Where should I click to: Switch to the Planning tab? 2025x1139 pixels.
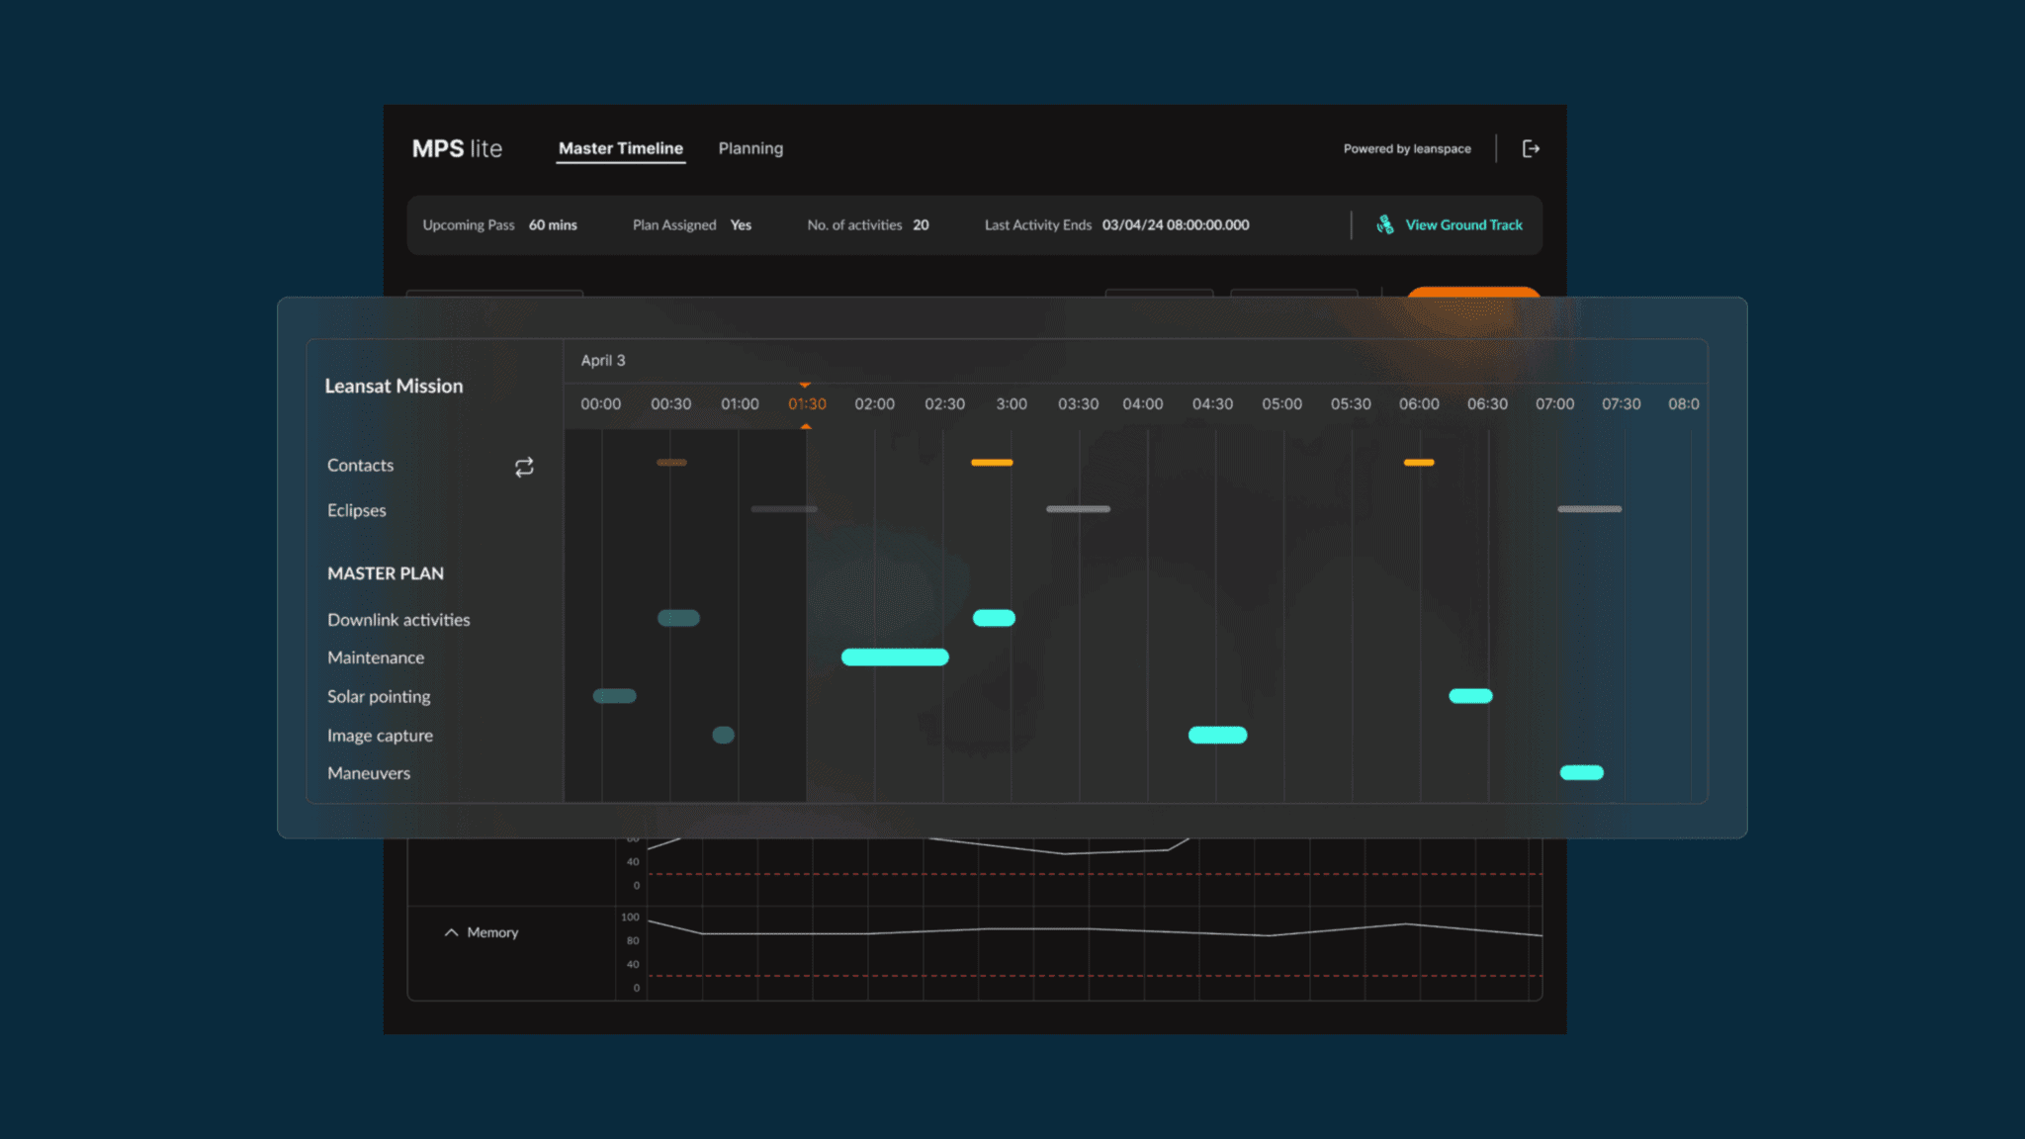click(749, 148)
